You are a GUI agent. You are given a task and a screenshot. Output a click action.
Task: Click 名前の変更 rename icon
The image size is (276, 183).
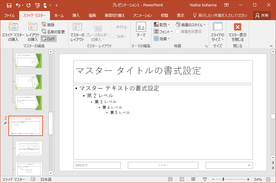53,32
